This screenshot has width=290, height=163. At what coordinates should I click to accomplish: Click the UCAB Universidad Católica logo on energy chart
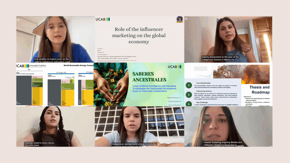31,66
